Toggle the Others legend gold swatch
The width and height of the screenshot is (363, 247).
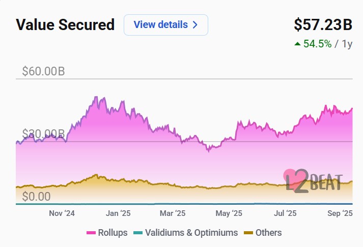(x=248, y=233)
